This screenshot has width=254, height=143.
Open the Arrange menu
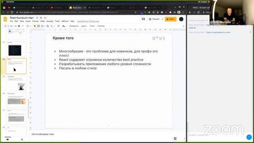(x=50, y=21)
